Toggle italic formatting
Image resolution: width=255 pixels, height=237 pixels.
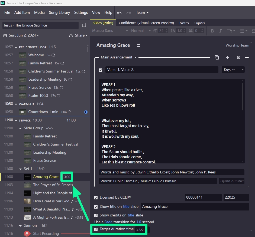point(220,31)
